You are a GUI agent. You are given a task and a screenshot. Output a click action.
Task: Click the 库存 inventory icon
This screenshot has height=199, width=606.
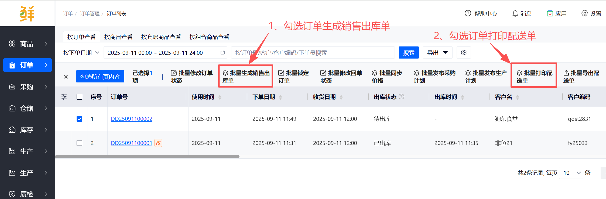(12, 130)
